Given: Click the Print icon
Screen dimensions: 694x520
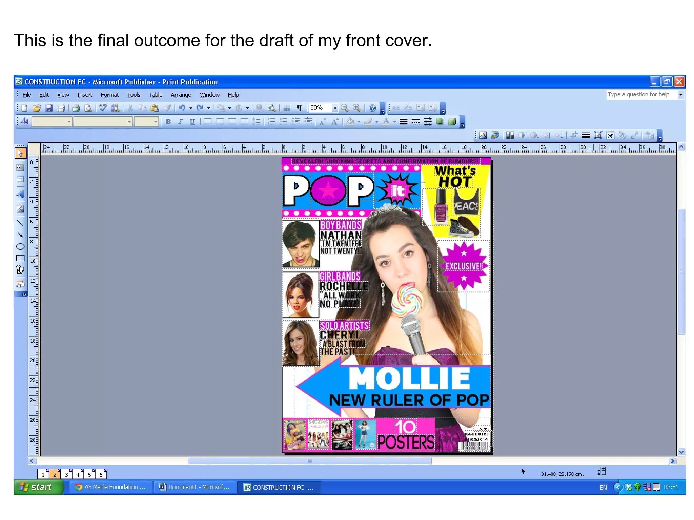Looking at the screenshot, I should pos(76,108).
